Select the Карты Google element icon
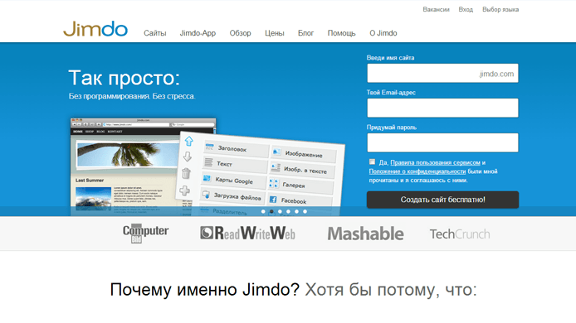 point(207,178)
